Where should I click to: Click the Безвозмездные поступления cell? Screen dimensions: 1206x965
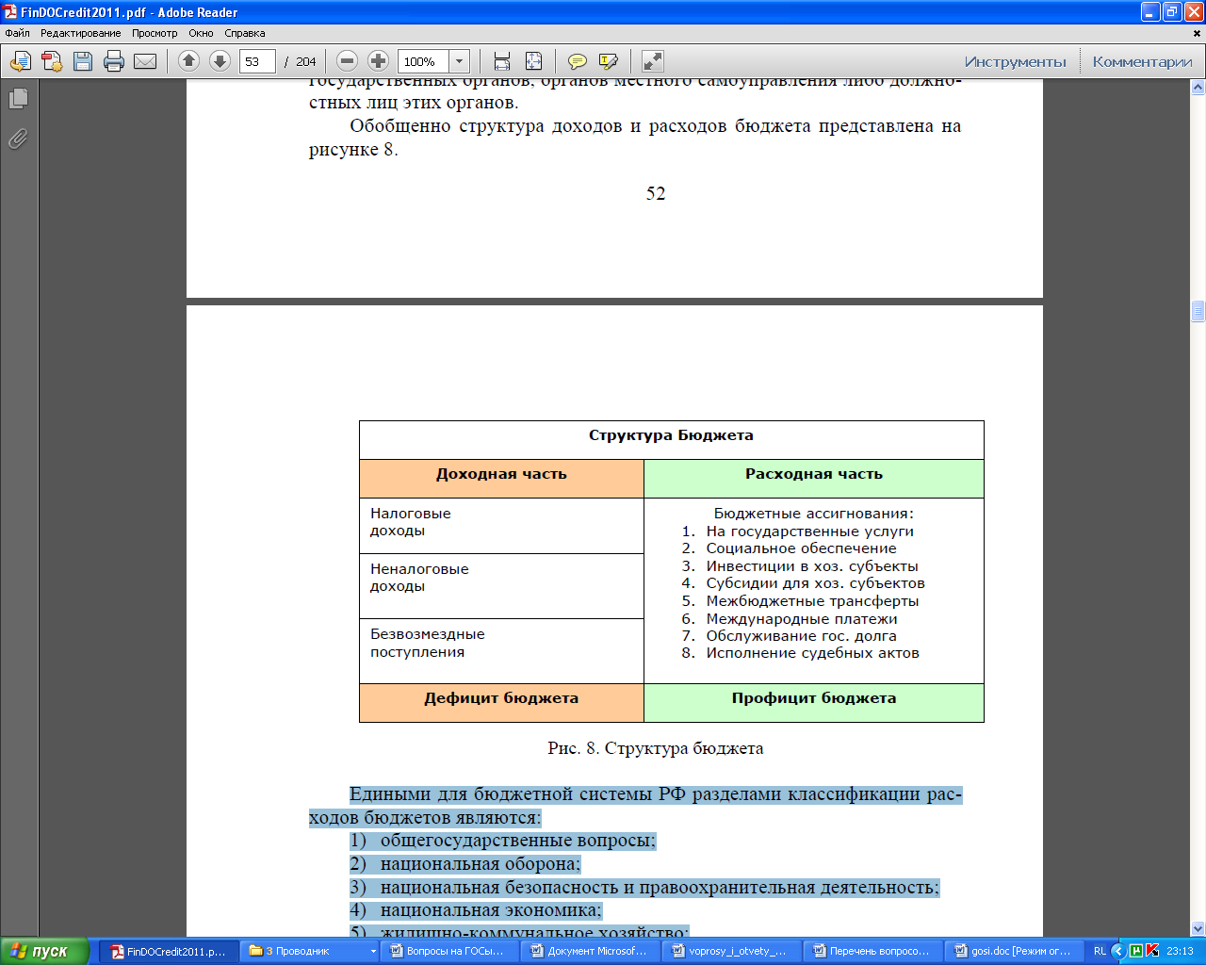point(501,651)
